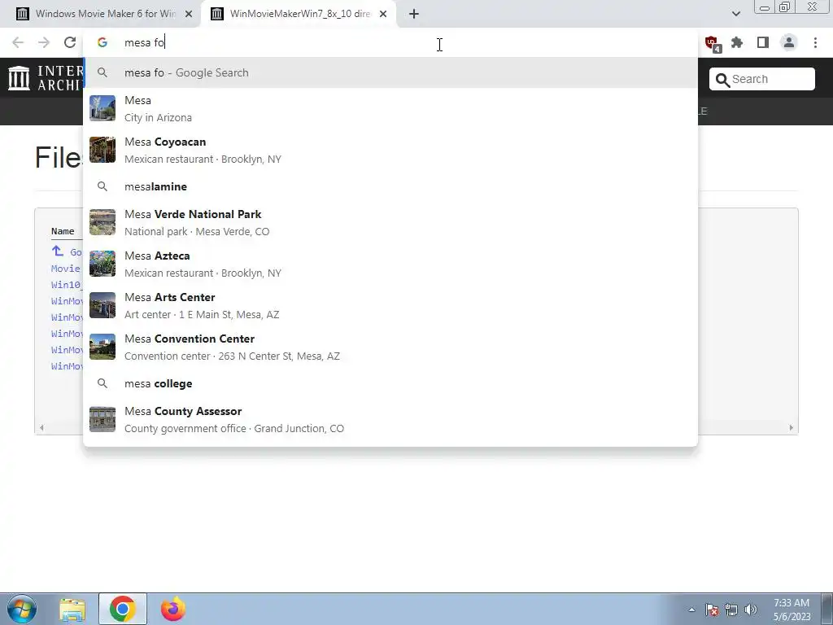Open network status tray icon
This screenshot has width=833, height=625.
pos(731,610)
